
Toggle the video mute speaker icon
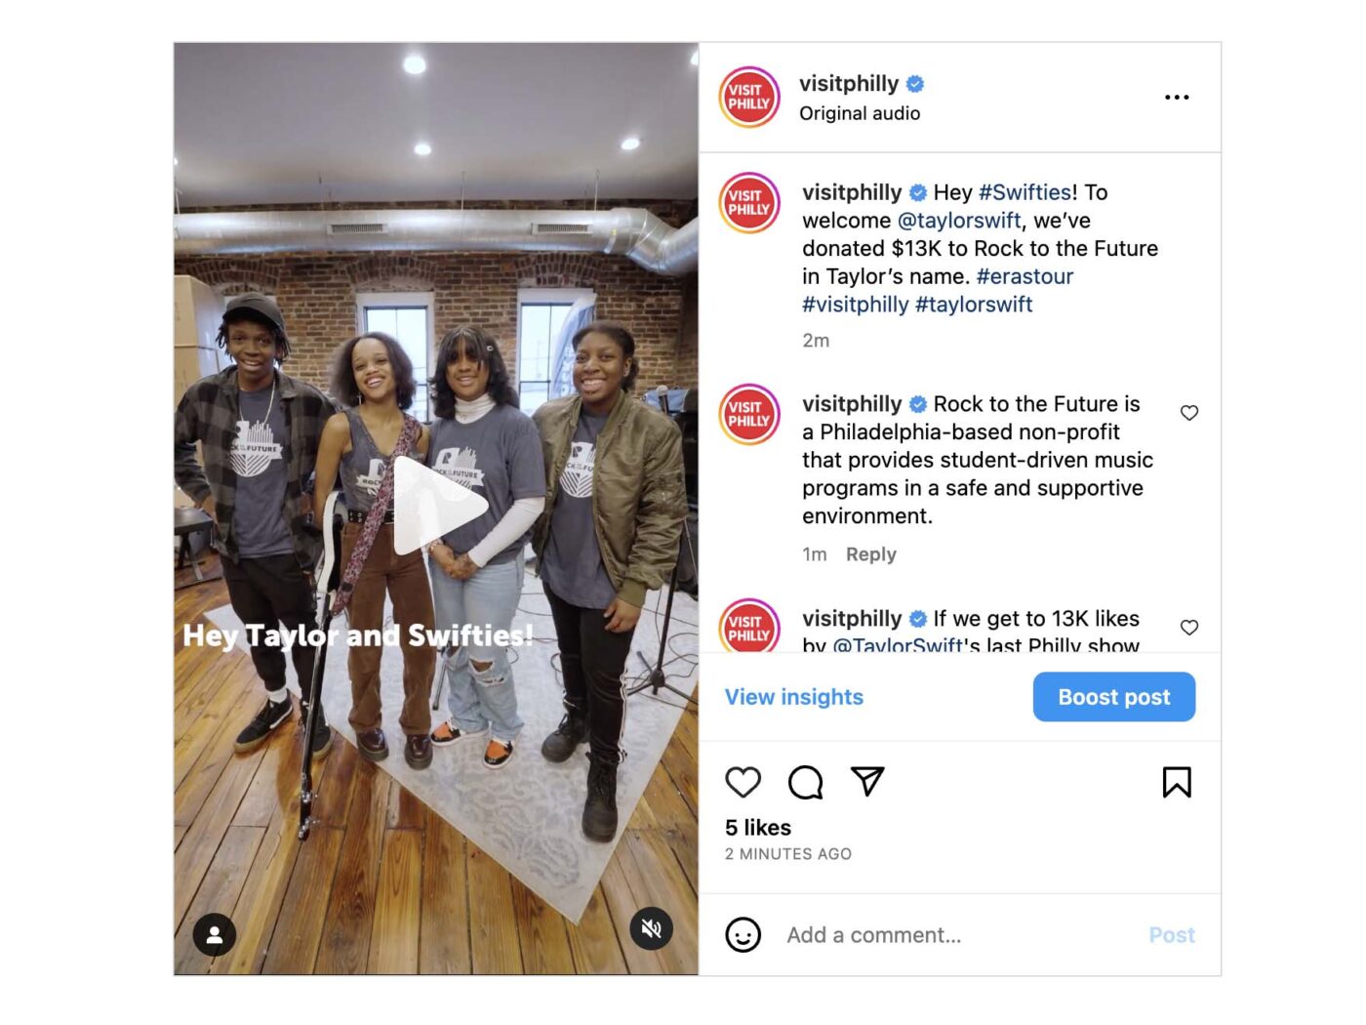click(652, 928)
